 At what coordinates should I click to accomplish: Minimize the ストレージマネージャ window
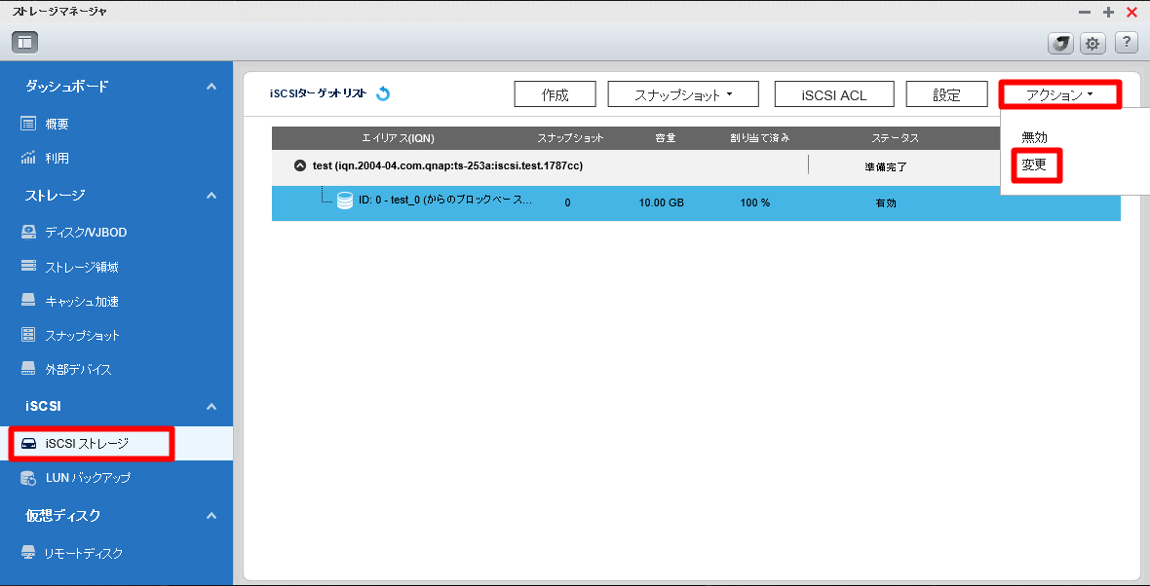1084,13
